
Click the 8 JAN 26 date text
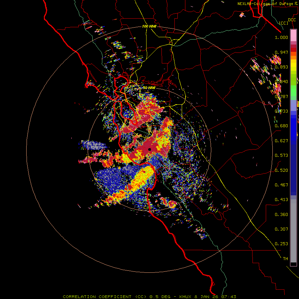click(206, 297)
